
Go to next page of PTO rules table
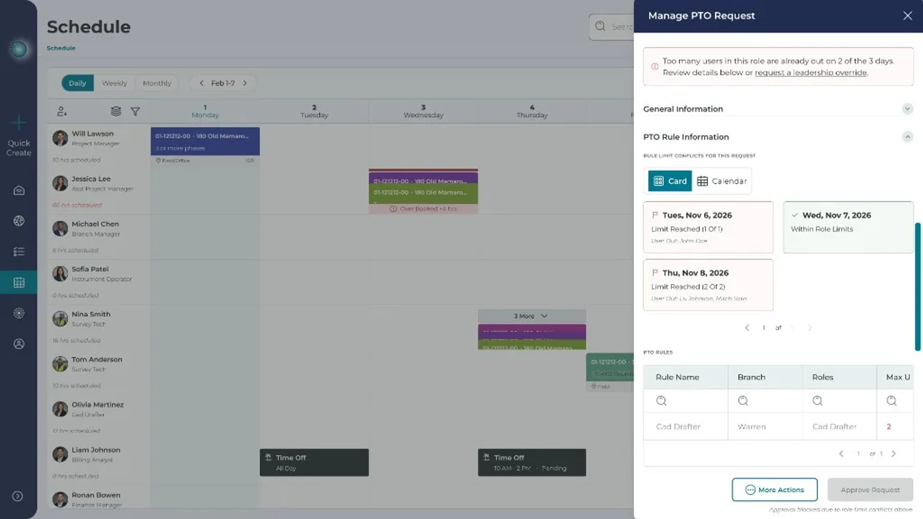tap(893, 454)
